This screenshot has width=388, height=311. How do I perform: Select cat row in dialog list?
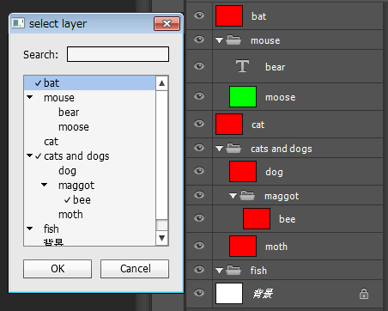click(x=90, y=142)
